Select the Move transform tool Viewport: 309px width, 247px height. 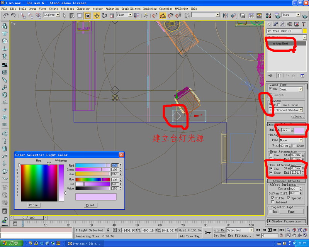click(x=96, y=15)
